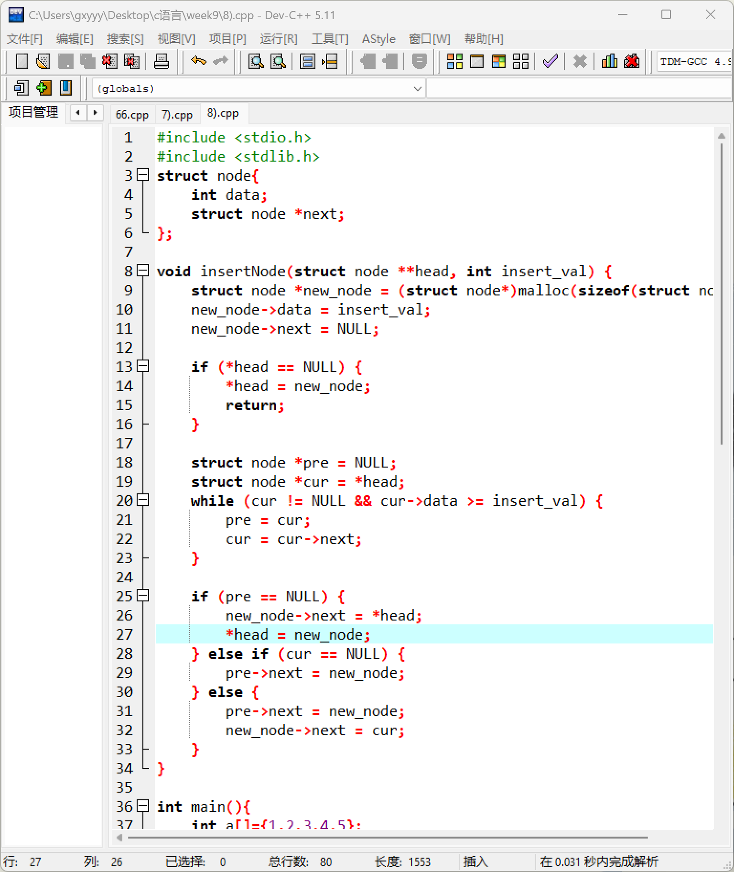Click the highlighted line 27 '*head = new_node;'
Viewport: 734px width, 872px height.
click(434, 634)
